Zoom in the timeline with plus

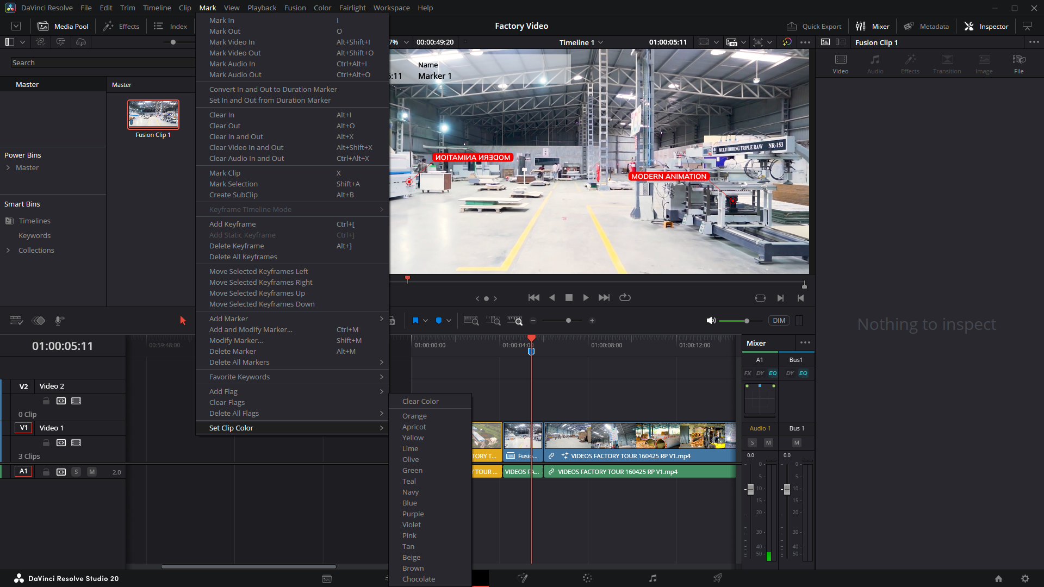pos(592,321)
